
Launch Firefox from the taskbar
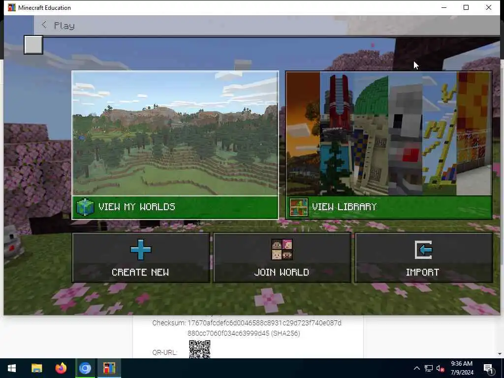click(61, 368)
